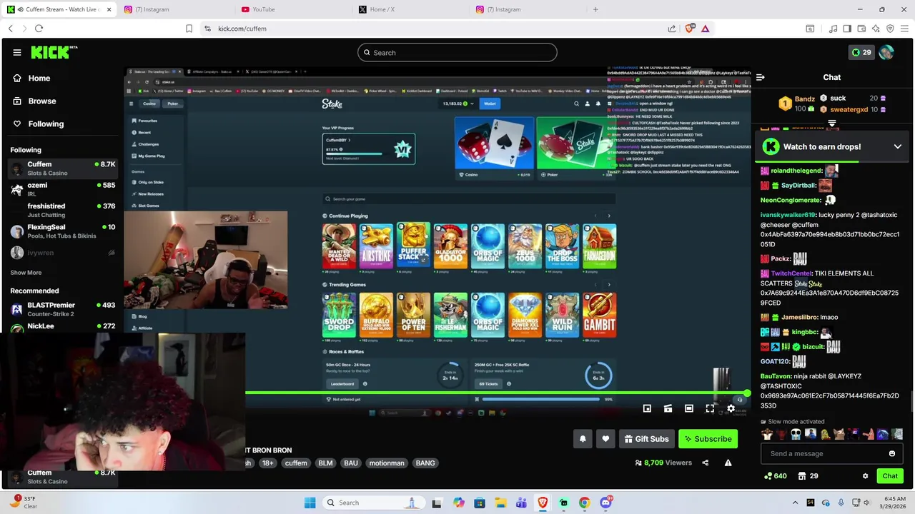Viewport: 915px width, 514px height.
Task: Open the Kick hamburger sidebar menu
Action: tap(16, 52)
